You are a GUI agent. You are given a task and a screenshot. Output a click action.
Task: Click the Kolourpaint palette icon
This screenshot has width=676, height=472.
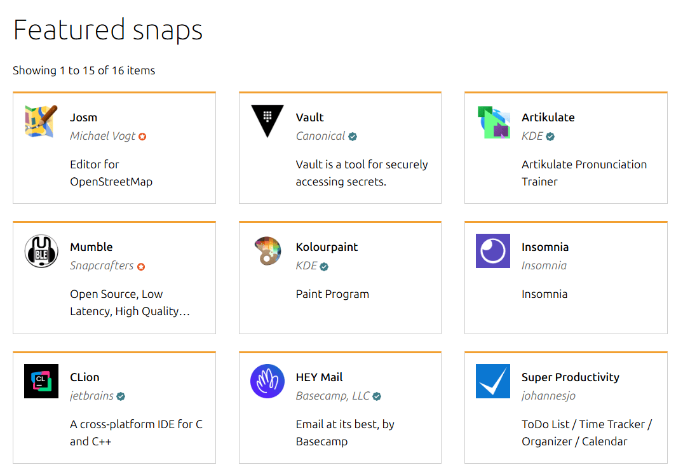tap(267, 251)
